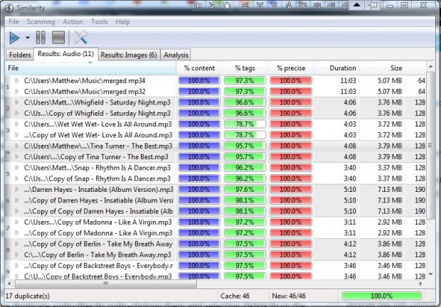441x307 pixels.
Task: Select C:\Users\Matt...\Snap - Rhythm Is A Dancer.mp3
Action: 97,168
